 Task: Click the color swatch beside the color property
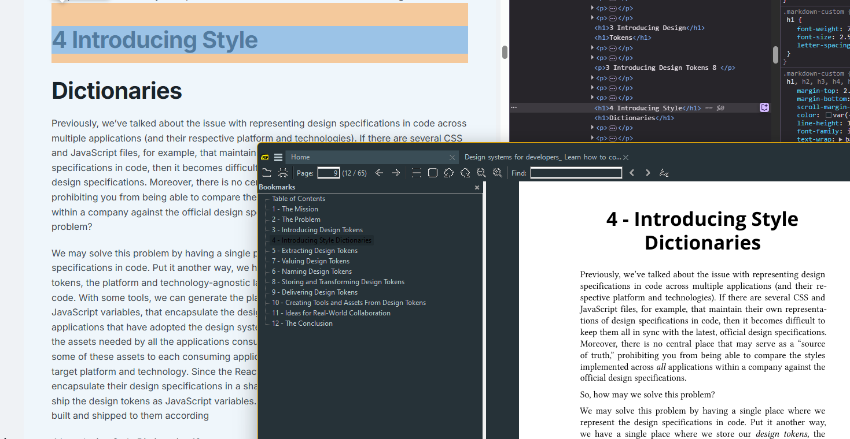[829, 115]
